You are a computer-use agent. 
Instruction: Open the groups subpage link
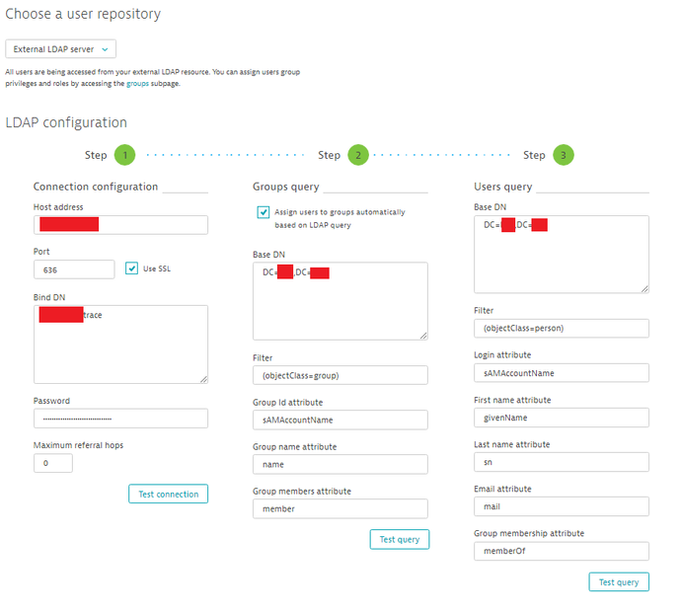[x=135, y=84]
